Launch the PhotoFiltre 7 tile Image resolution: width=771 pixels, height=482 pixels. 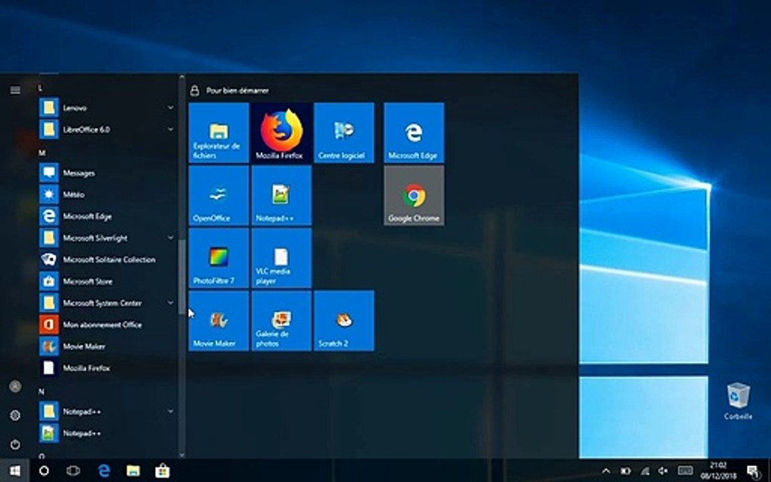click(219, 258)
